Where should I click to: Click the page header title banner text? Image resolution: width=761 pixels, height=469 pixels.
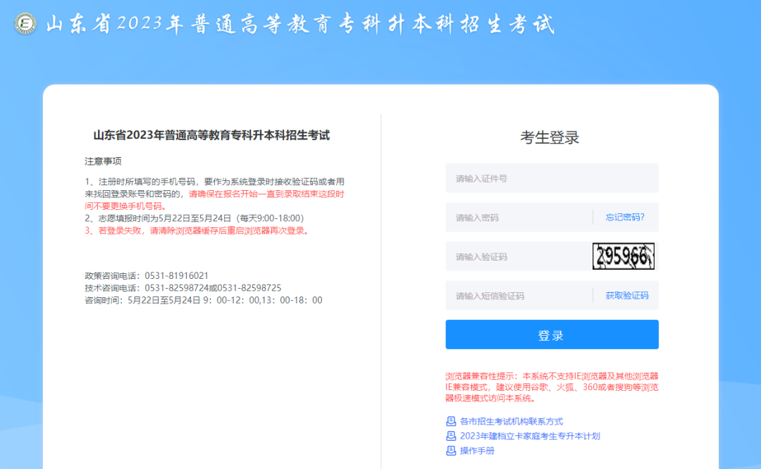point(300,25)
